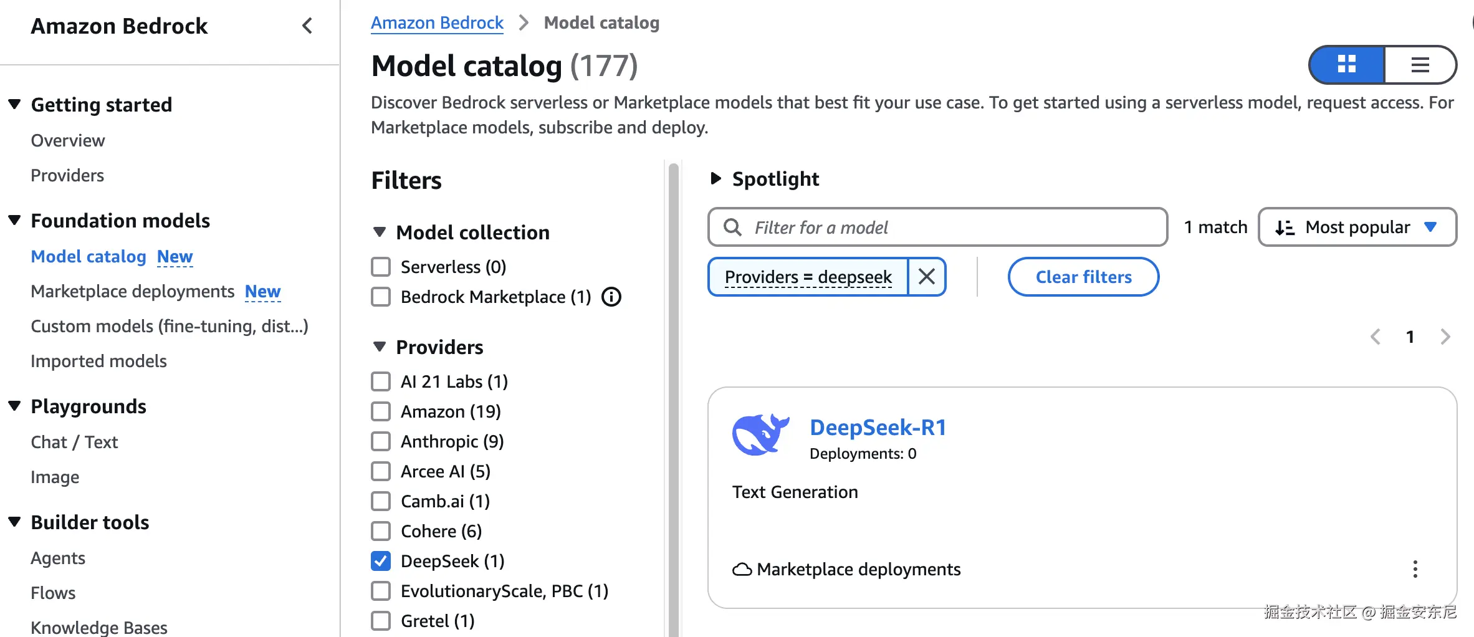Switch to list view layout
1474x637 pixels.
(1420, 64)
